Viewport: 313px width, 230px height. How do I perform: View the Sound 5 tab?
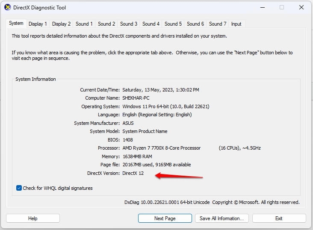pos(173,24)
